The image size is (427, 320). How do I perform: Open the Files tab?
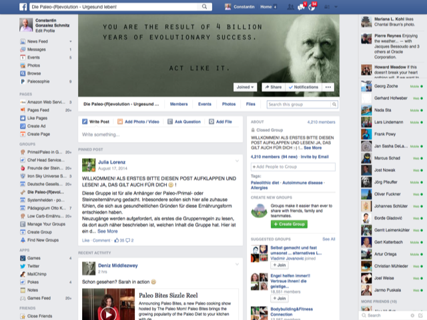click(x=251, y=104)
